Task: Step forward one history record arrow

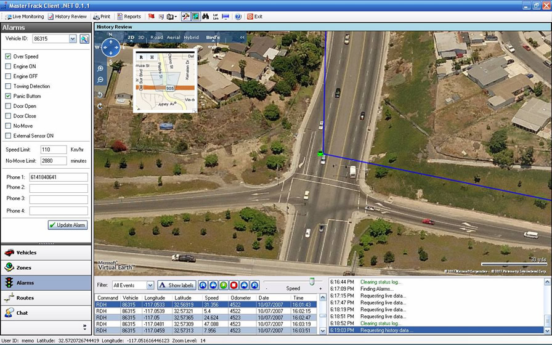Action: click(244, 285)
